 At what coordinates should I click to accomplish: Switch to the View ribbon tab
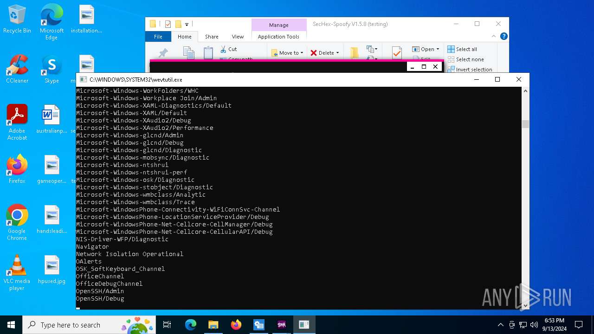click(x=238, y=37)
